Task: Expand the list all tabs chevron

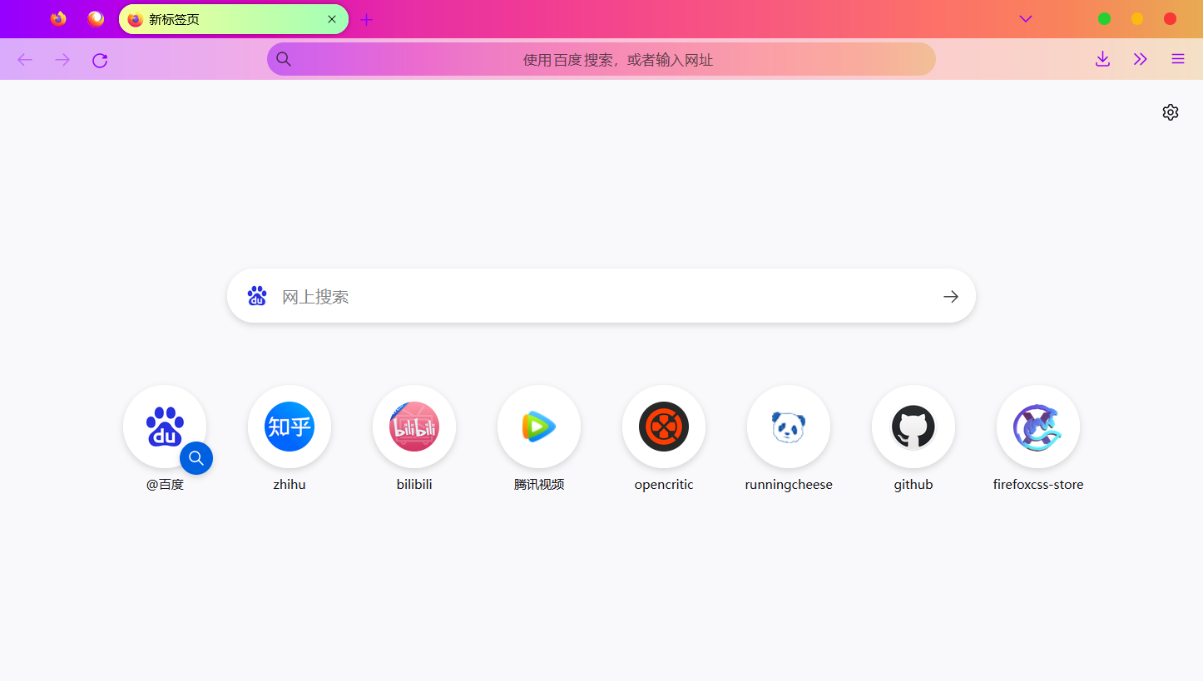Action: pyautogui.click(x=1026, y=19)
